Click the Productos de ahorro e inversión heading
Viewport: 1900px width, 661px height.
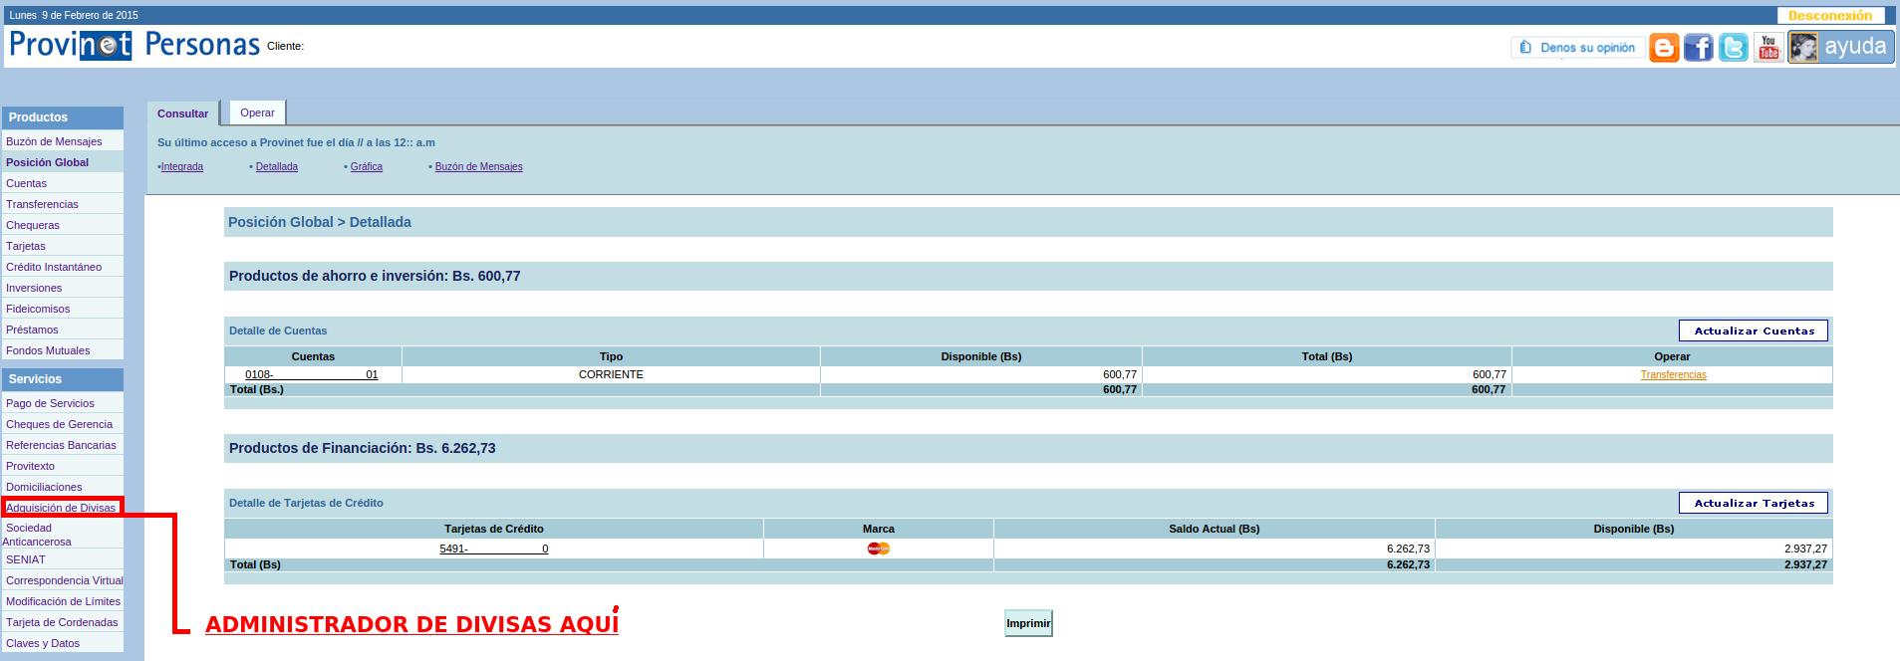click(x=375, y=276)
